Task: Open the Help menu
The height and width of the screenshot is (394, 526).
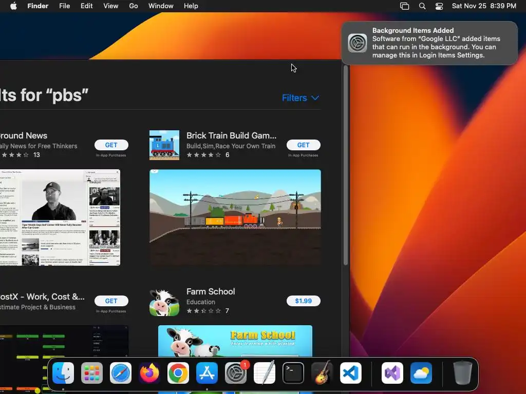Action: click(191, 6)
